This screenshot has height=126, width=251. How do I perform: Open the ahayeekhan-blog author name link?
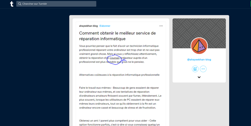tap(89, 26)
